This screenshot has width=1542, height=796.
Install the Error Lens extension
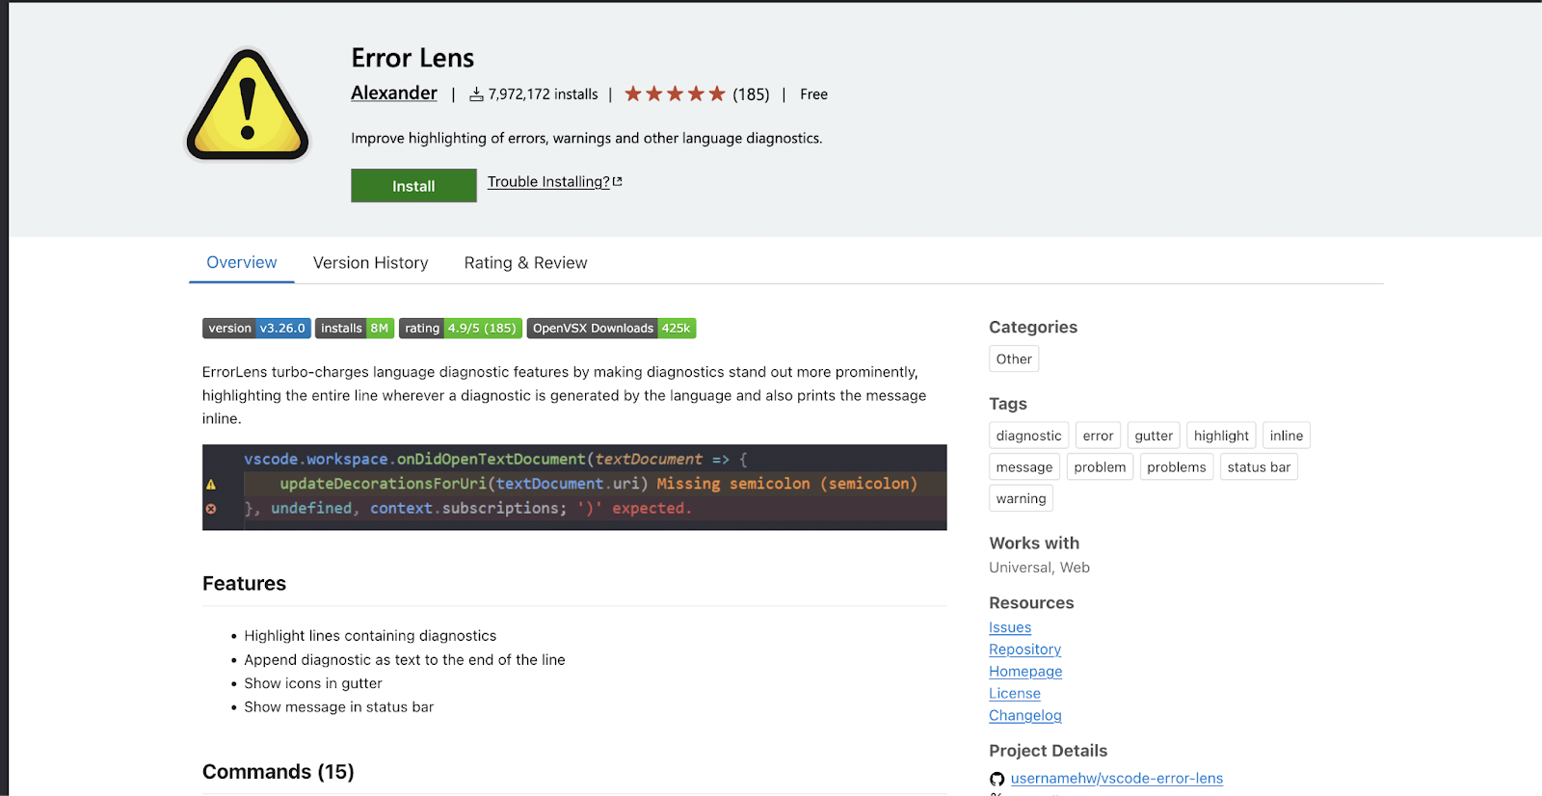click(413, 186)
